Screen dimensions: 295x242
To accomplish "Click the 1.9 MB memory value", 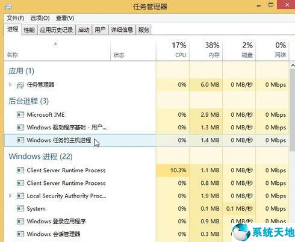I will click(210, 196).
